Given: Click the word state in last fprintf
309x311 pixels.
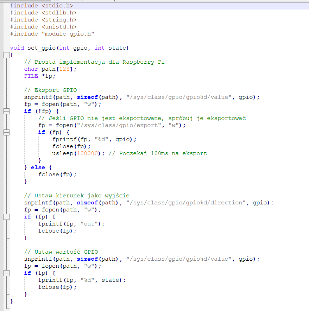Looking at the screenshot, I should coord(110,280).
